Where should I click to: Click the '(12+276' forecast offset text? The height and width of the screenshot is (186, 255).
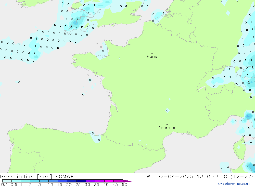tap(243, 176)
